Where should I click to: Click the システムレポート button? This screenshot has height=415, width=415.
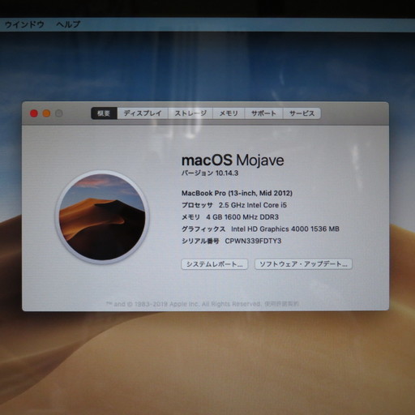[215, 264]
